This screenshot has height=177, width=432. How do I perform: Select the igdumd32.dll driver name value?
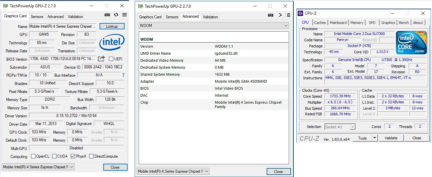pos(227,53)
